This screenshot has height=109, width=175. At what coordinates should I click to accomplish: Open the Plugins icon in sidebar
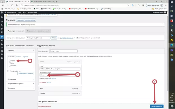[2, 40]
